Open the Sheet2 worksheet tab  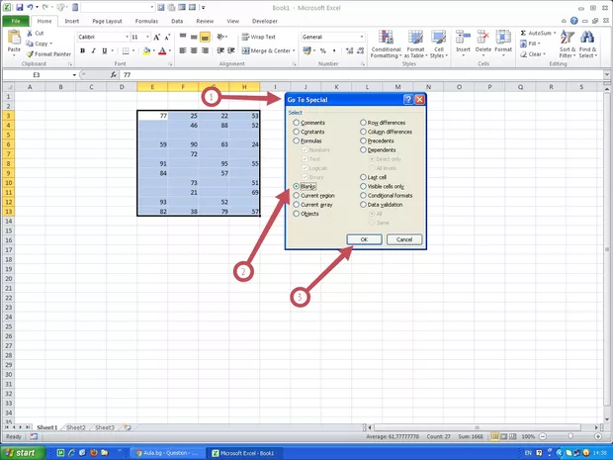(x=74, y=427)
